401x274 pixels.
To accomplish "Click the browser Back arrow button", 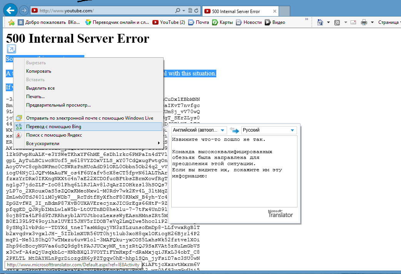I will (10, 10).
